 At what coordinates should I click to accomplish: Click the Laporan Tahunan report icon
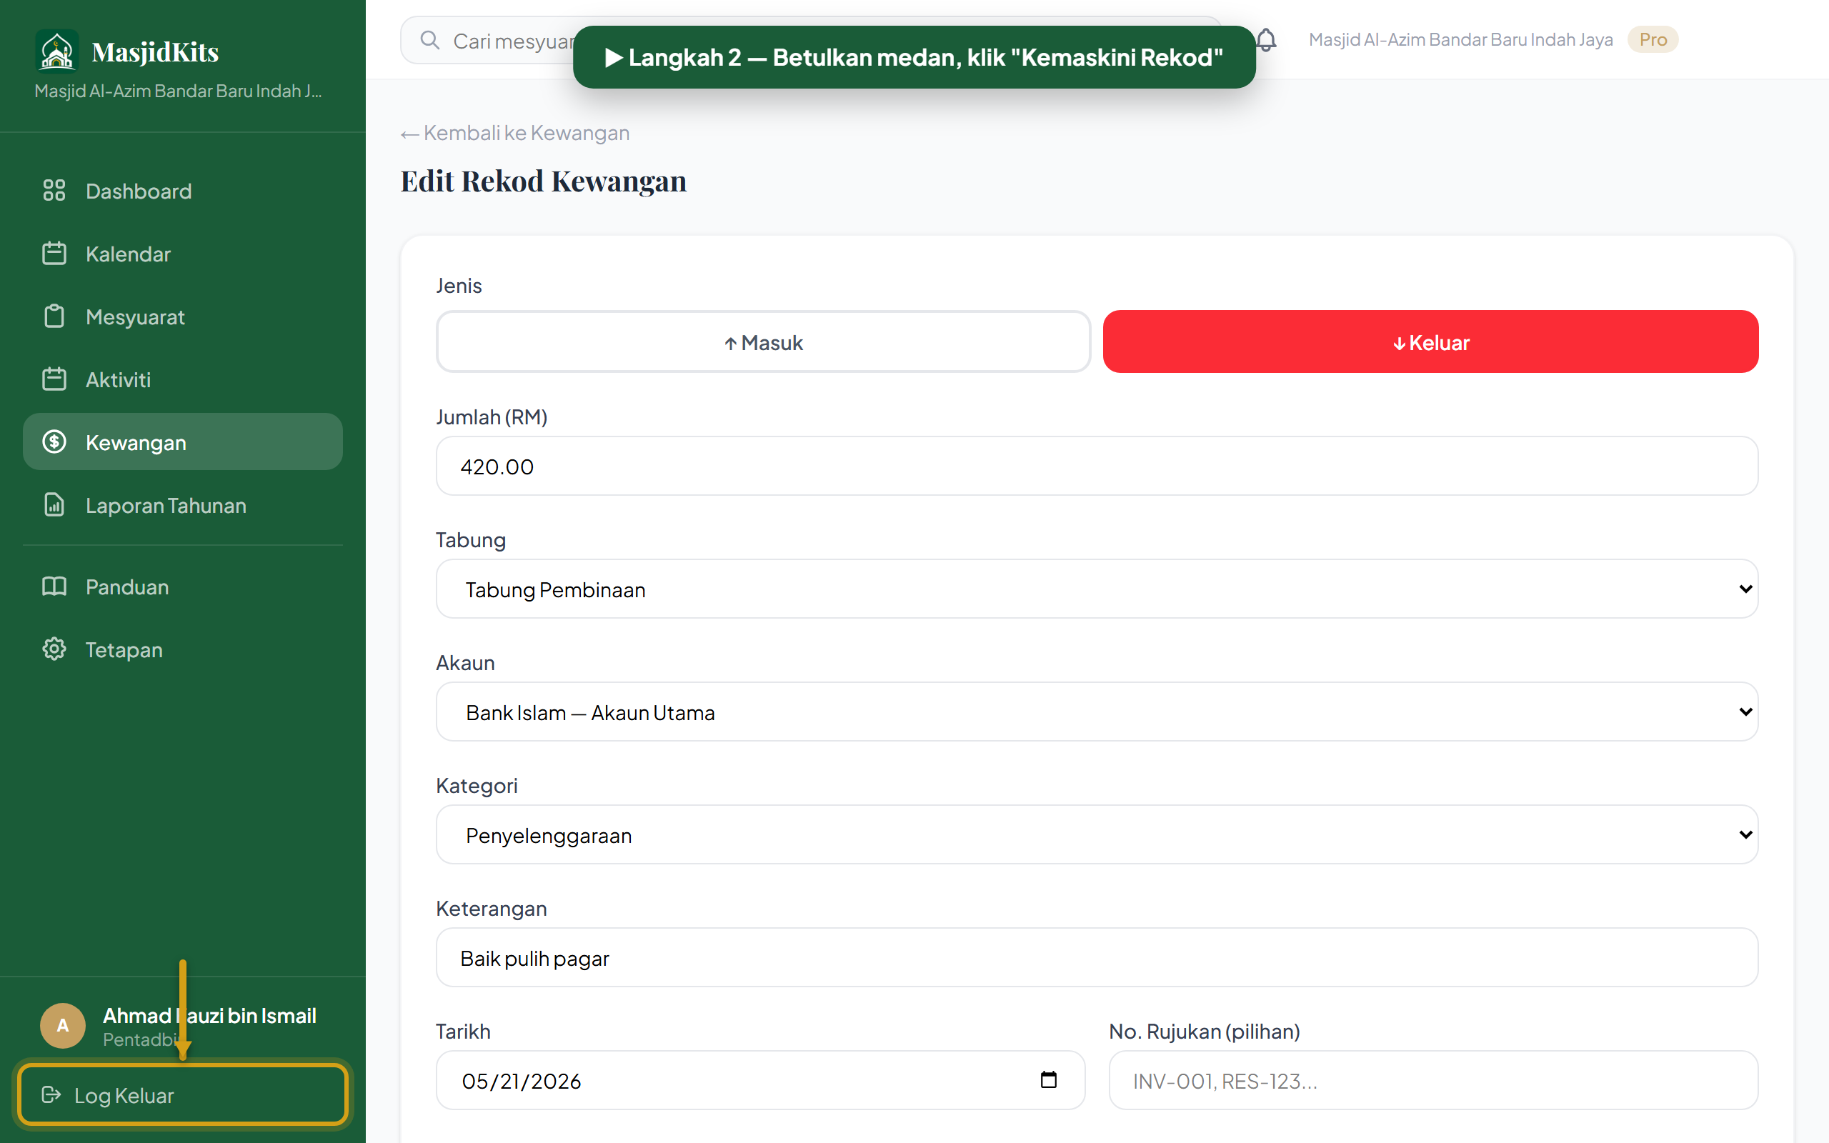pyautogui.click(x=54, y=504)
